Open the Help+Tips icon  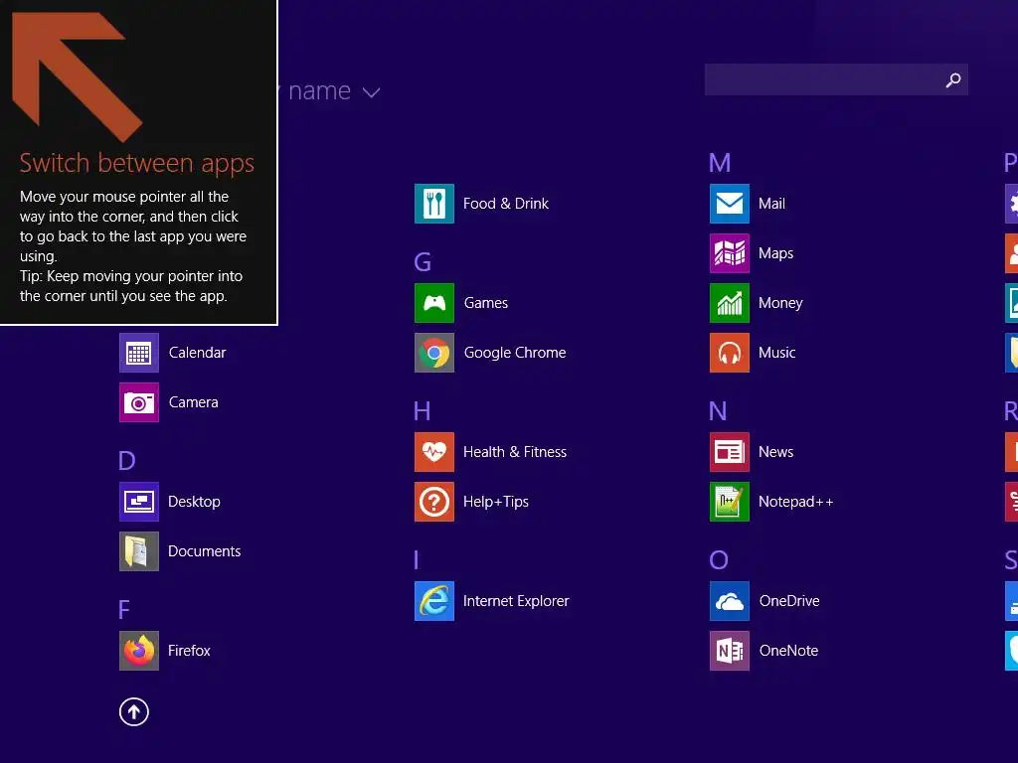[x=434, y=502]
